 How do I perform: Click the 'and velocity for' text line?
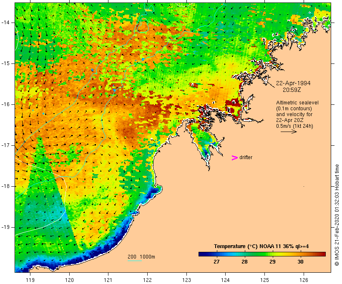coord(294,114)
